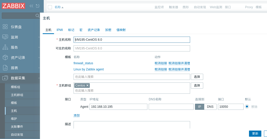
Task: Click 取消链接 for firewall_status template
Action: click(x=161, y=63)
